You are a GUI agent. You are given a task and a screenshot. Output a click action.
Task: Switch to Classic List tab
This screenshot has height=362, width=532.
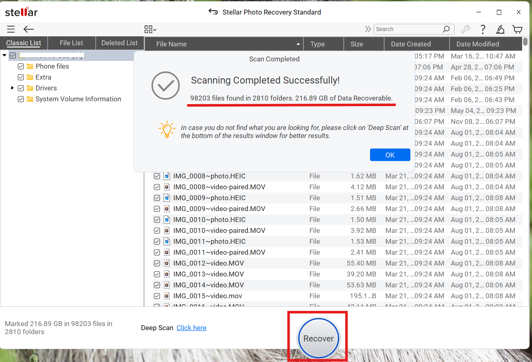pos(24,43)
